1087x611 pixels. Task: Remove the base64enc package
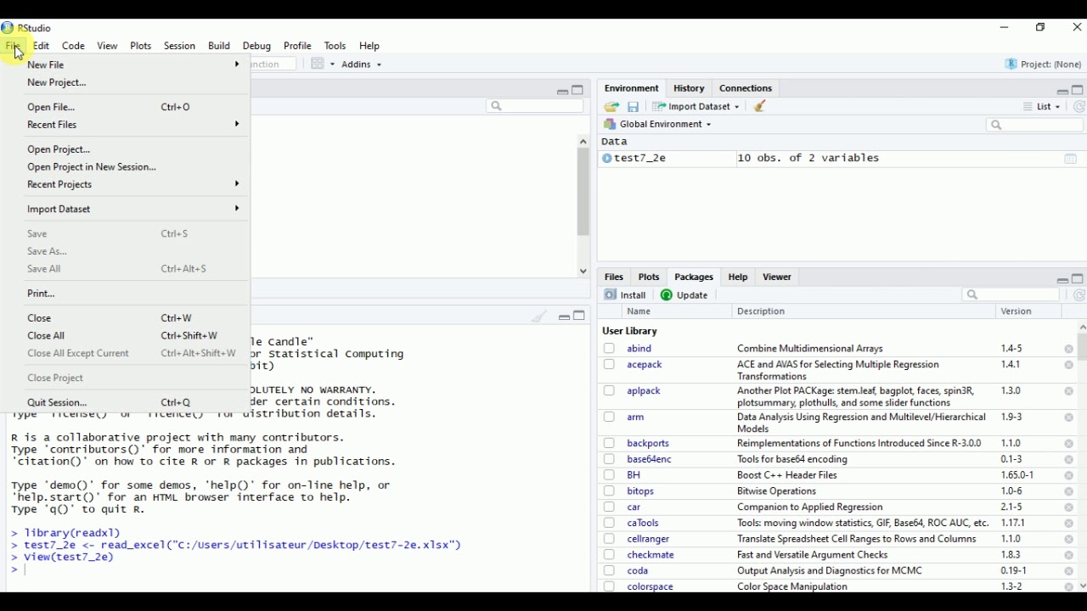coord(1069,461)
